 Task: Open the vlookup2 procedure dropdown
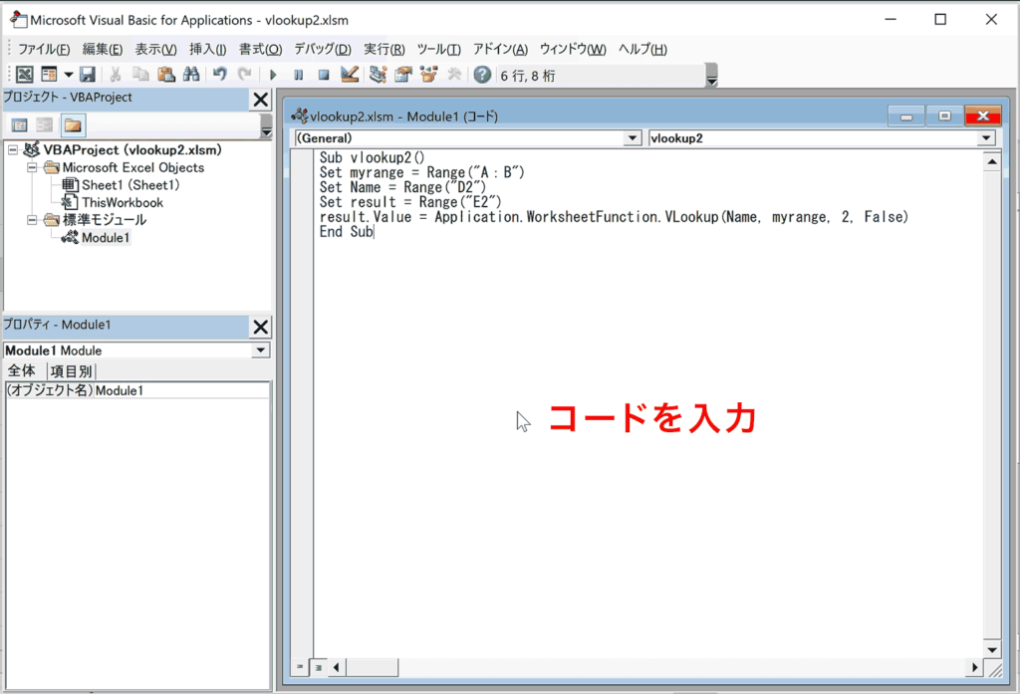[x=986, y=137]
